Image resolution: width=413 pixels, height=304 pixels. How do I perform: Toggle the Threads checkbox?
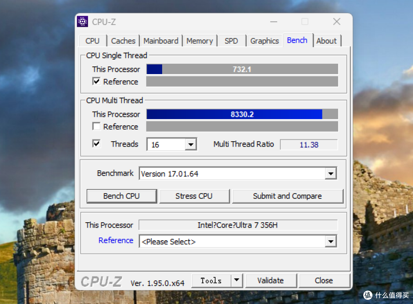tap(96, 144)
